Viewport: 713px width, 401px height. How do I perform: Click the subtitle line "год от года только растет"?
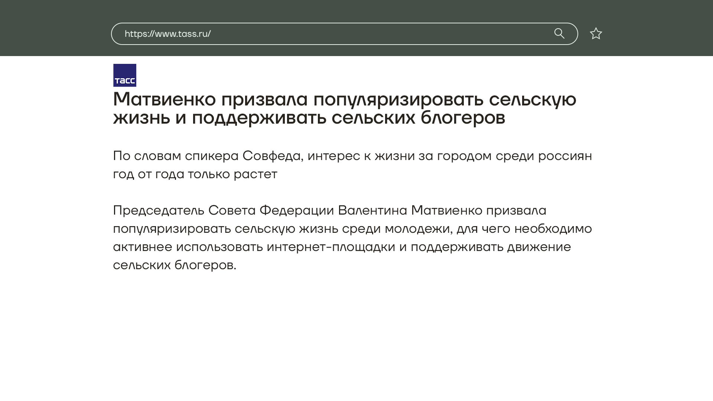[x=195, y=174]
